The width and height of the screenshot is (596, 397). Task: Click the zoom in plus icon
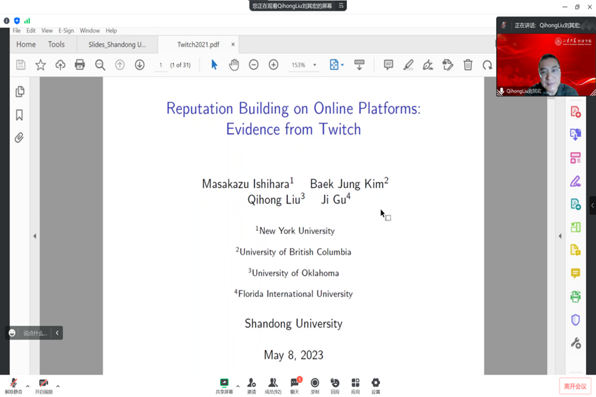(273, 65)
